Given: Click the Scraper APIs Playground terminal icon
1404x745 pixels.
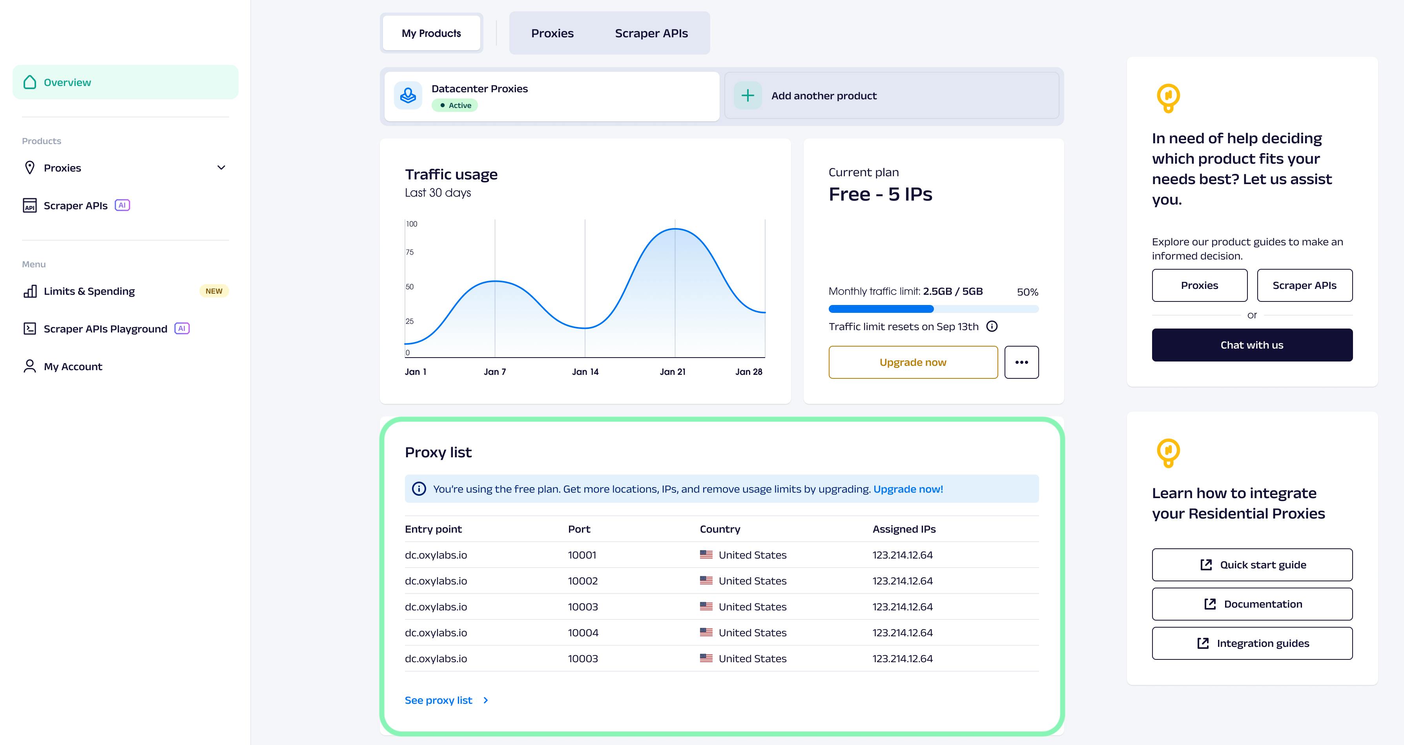Looking at the screenshot, I should 30,329.
